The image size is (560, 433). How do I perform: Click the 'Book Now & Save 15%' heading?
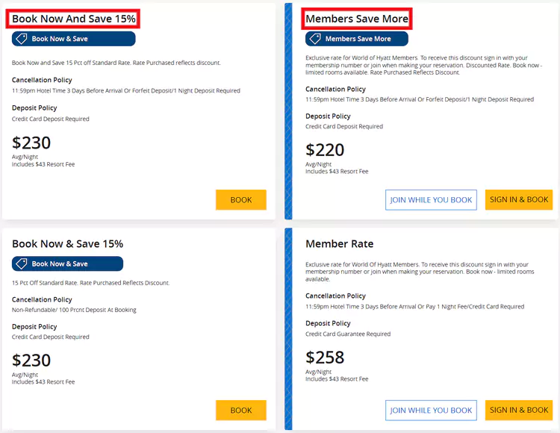pos(67,244)
